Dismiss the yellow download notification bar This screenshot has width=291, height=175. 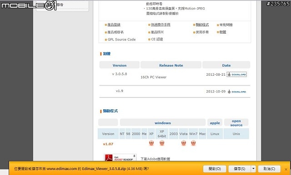[x=286, y=169]
